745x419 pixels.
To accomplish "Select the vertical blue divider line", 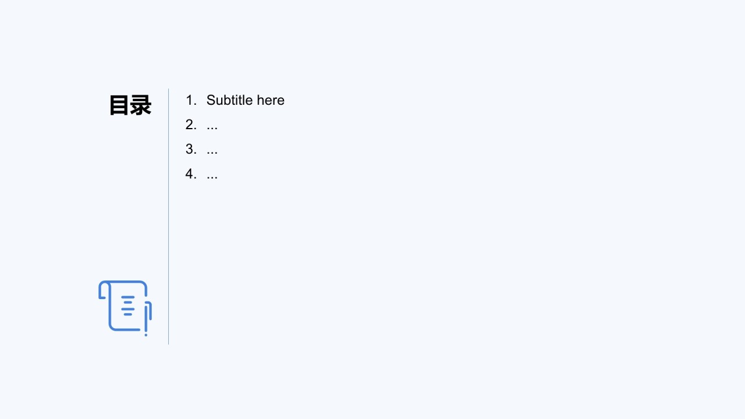I will pos(169,216).
